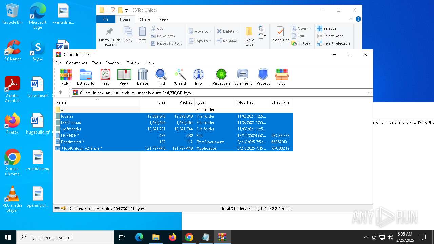
Task: Sort by the Size column header
Action: click(154, 102)
